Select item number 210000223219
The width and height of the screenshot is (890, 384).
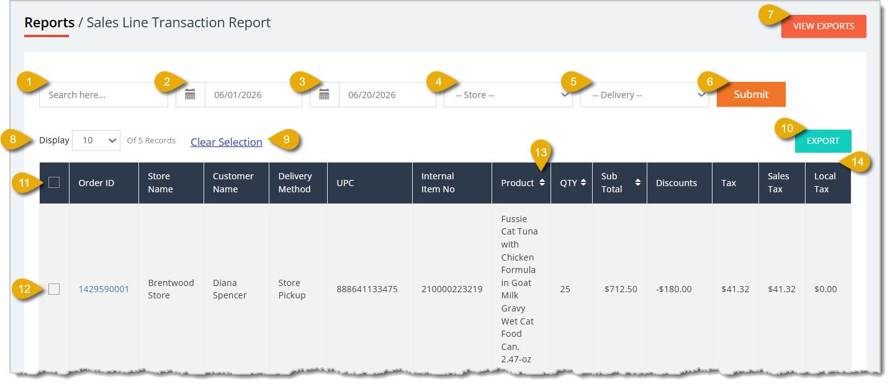[x=452, y=289]
